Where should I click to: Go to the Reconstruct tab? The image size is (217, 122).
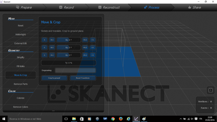(109, 7)
